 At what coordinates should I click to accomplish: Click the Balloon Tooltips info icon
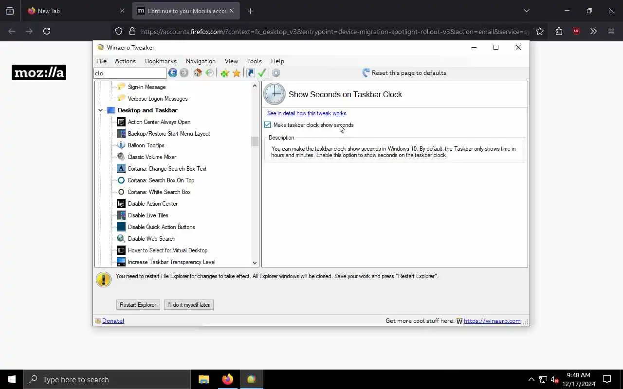coord(121,145)
